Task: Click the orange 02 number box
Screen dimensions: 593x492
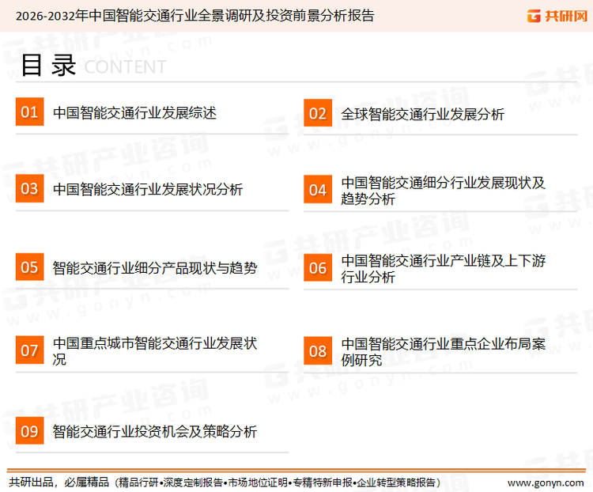Action: coord(318,113)
